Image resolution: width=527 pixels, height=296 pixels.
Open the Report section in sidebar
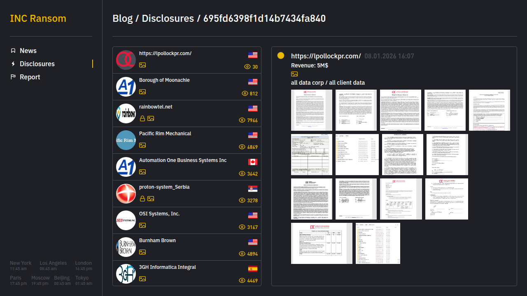pyautogui.click(x=30, y=77)
